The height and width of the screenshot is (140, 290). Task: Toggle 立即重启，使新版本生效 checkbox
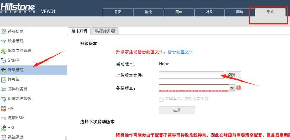pyautogui.click(x=161, y=99)
